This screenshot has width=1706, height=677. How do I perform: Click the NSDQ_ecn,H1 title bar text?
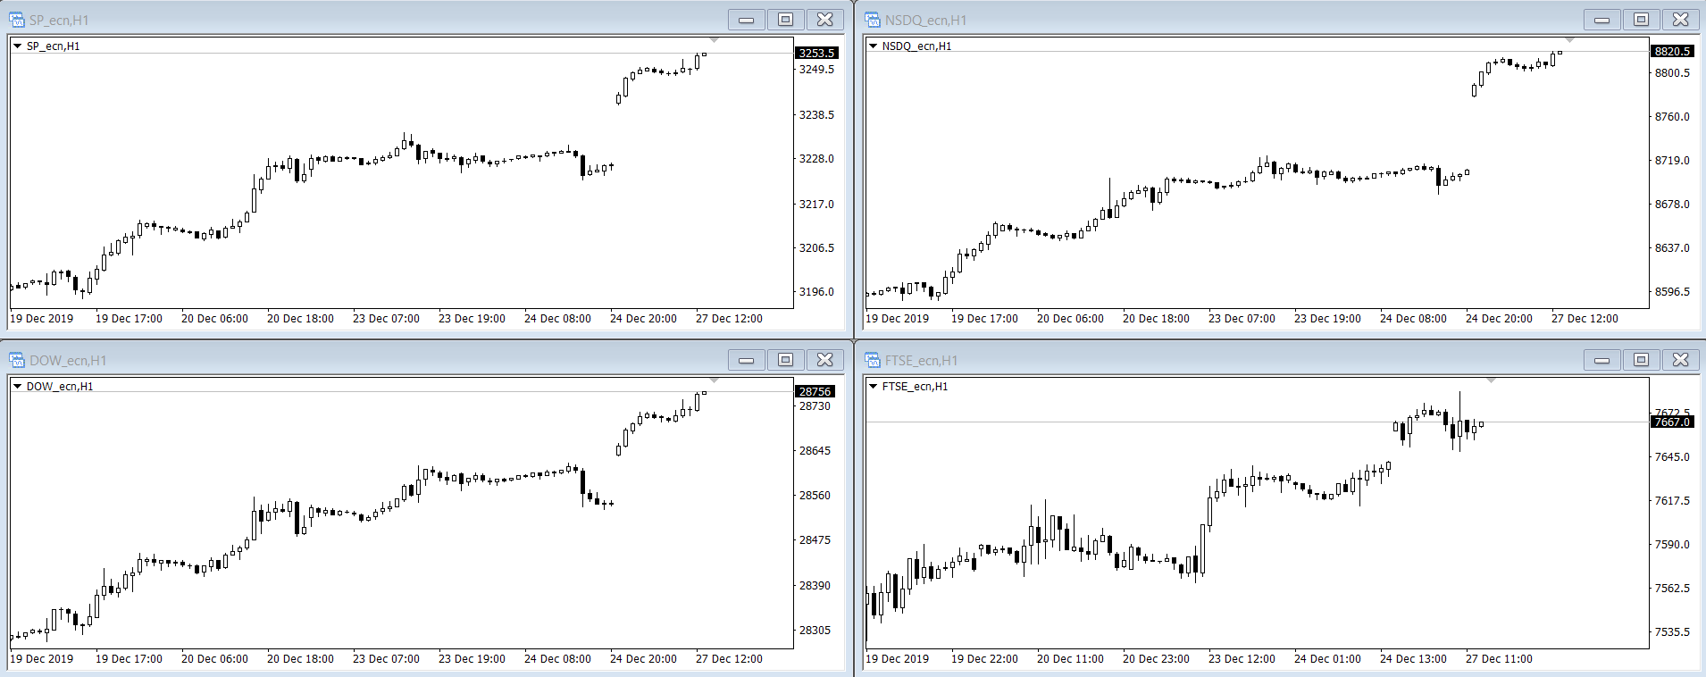point(926,21)
